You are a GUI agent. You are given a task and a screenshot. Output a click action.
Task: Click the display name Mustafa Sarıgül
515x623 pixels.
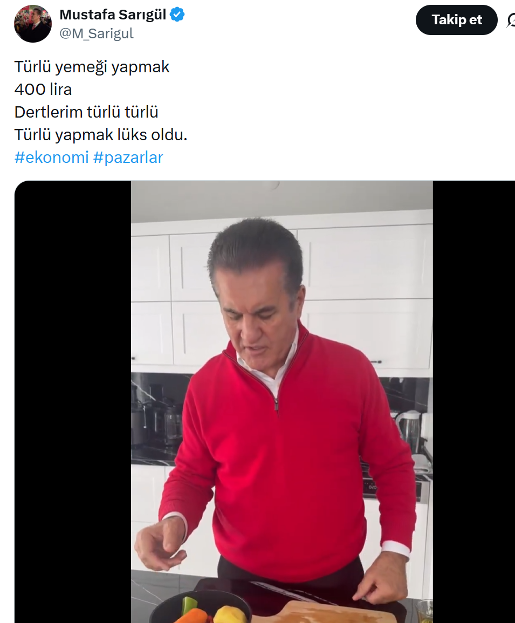[x=113, y=15]
